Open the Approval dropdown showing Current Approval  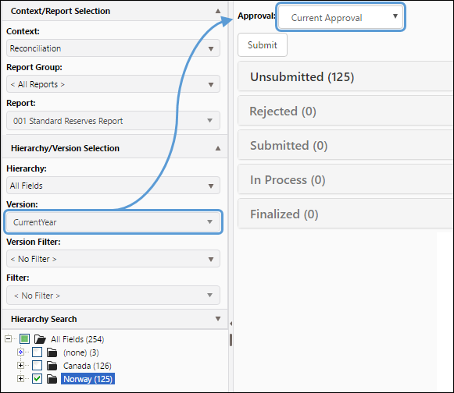[x=341, y=17]
